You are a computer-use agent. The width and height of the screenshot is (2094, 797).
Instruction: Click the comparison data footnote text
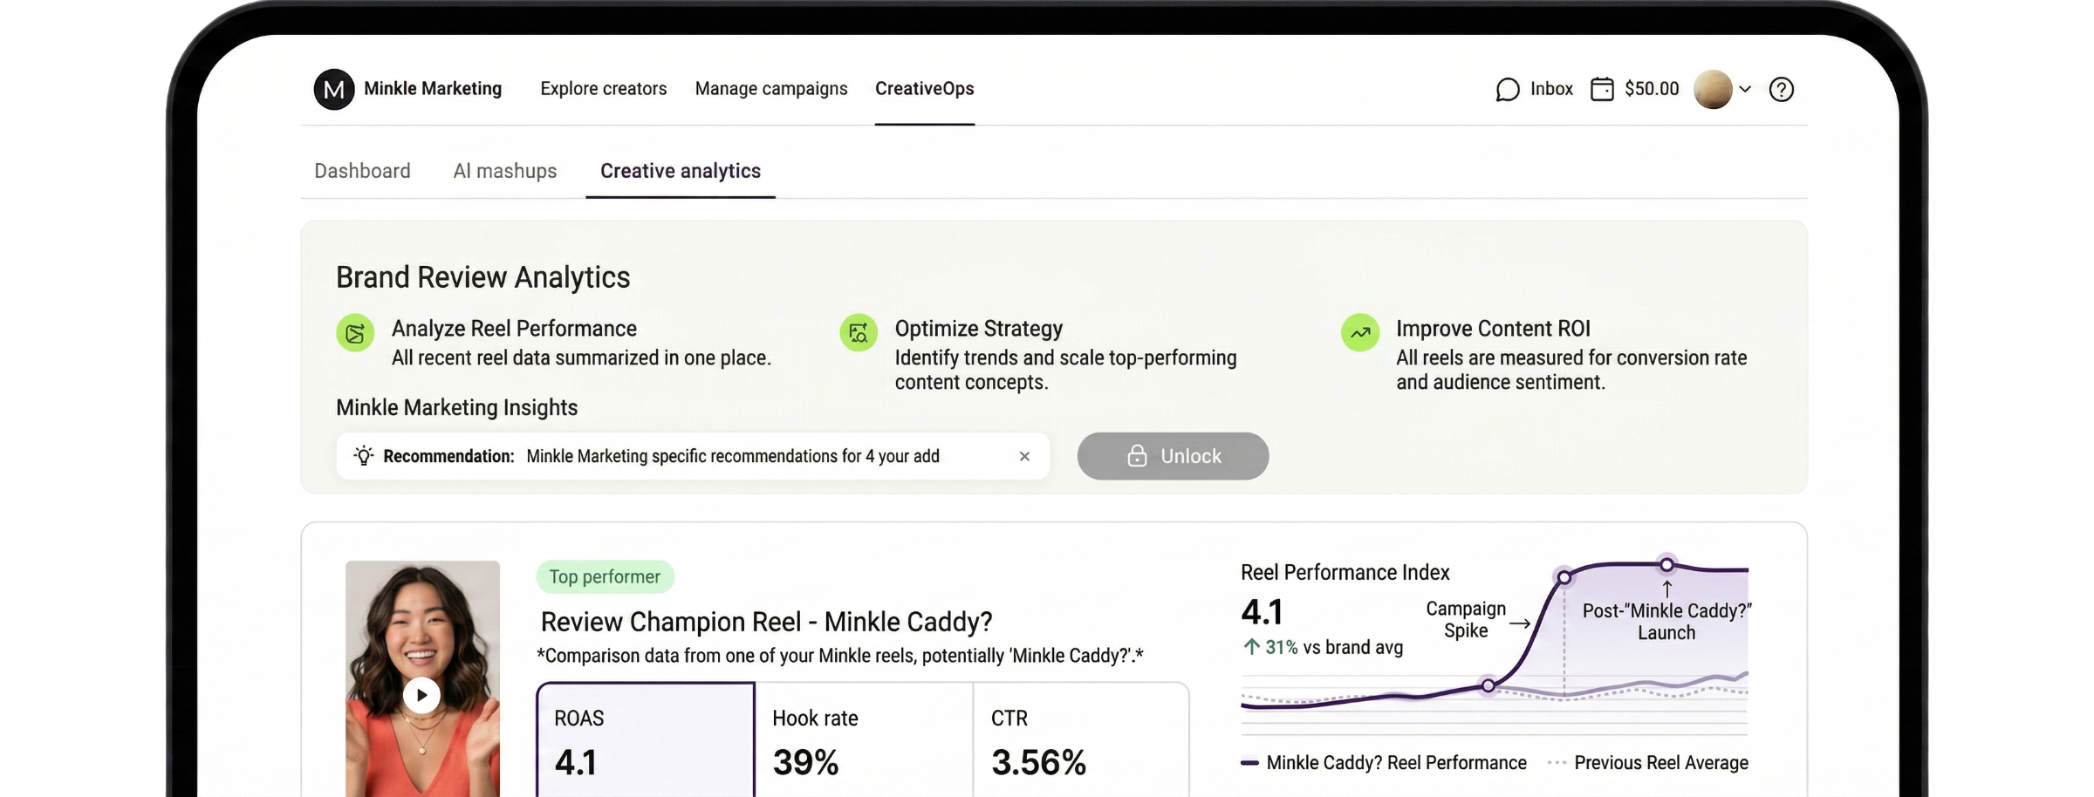pyautogui.click(x=839, y=656)
